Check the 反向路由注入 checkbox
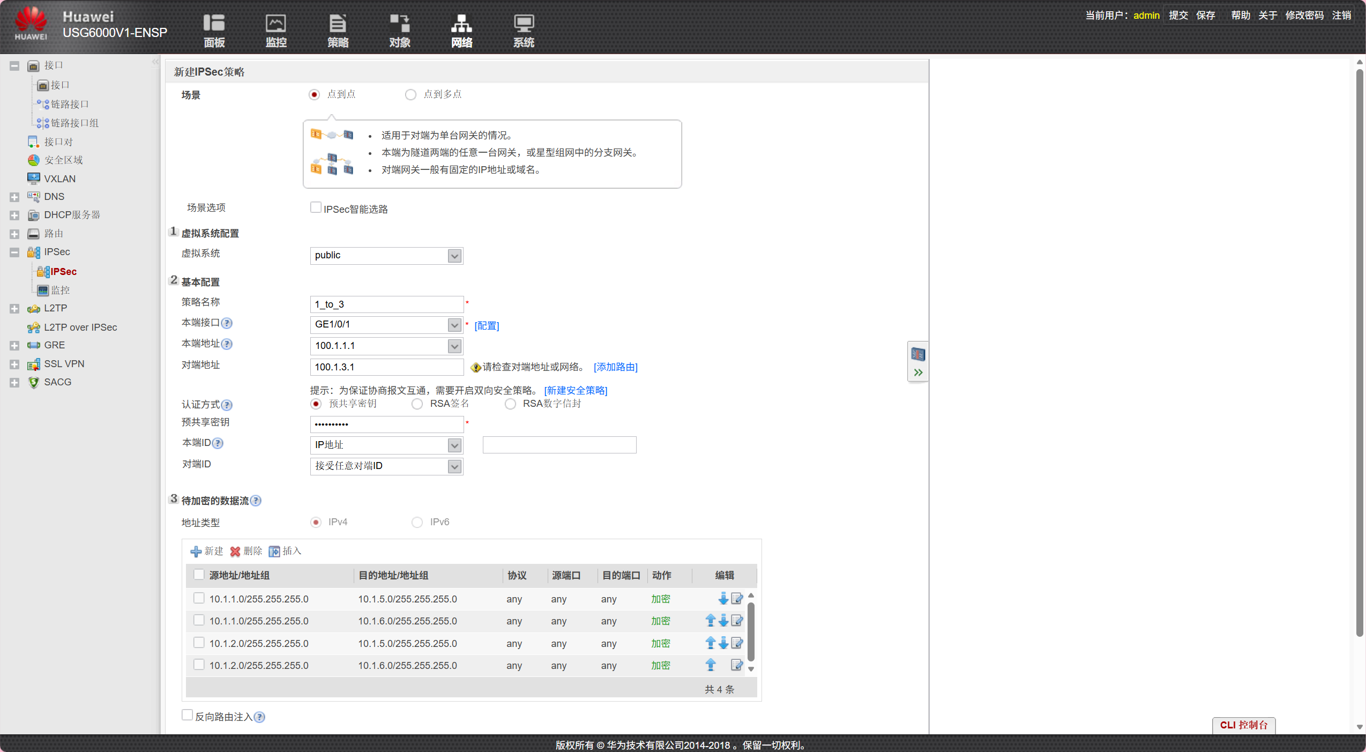This screenshot has height=752, width=1366. 187,715
